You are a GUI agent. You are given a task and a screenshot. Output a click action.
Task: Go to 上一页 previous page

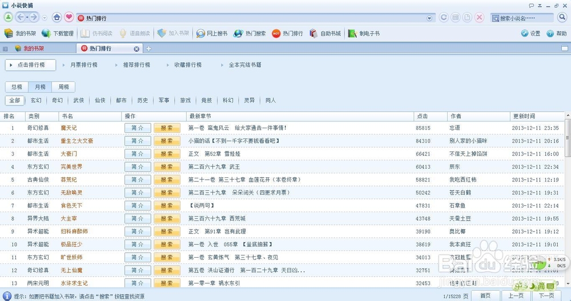click(516, 295)
